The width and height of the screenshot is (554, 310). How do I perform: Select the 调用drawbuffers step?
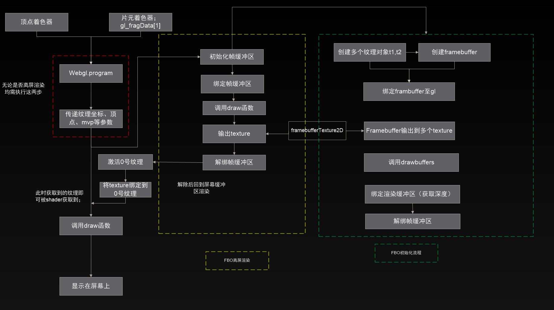point(411,162)
